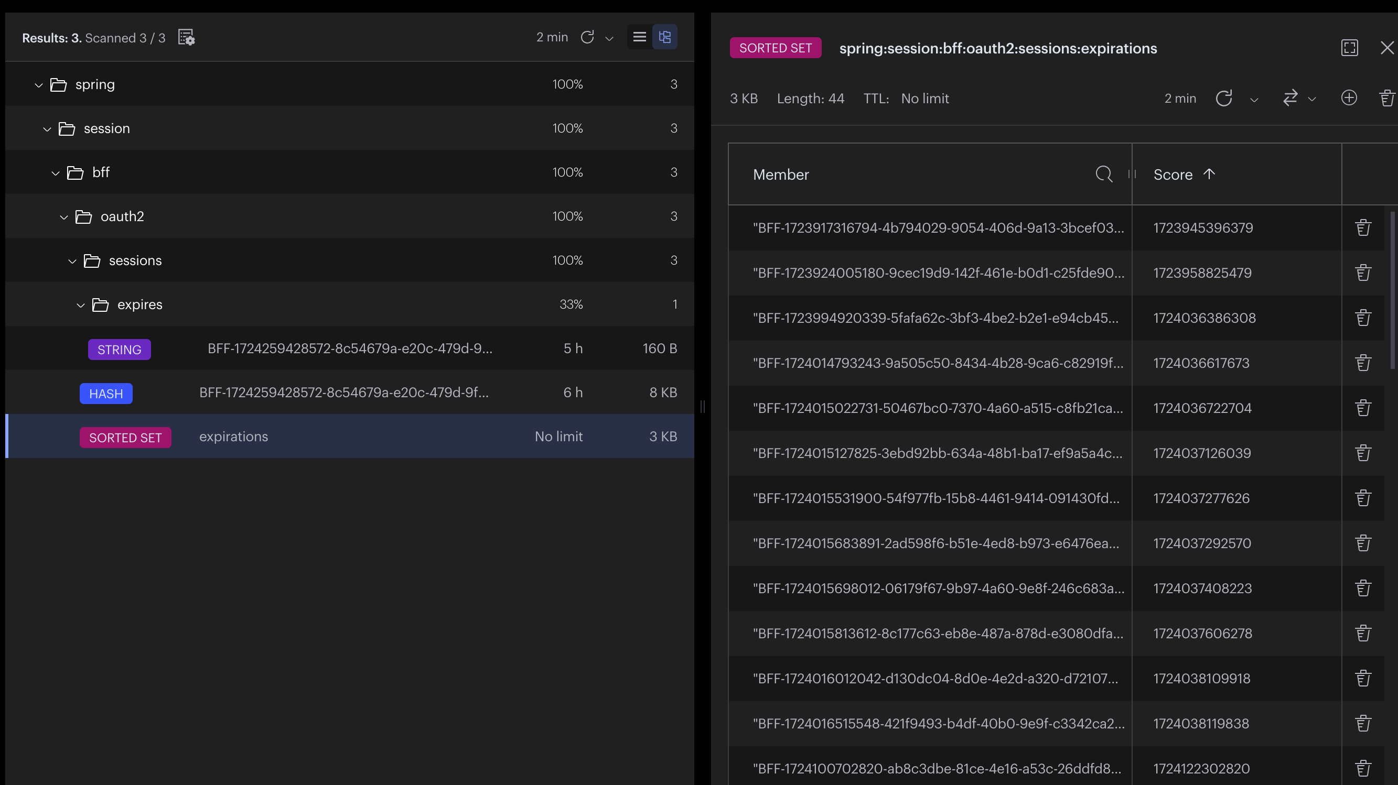Add a new member with the plus icon
1398x785 pixels.
click(x=1349, y=97)
